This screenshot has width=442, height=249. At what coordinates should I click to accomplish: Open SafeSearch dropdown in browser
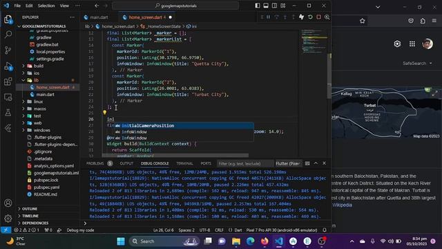[x=417, y=63]
